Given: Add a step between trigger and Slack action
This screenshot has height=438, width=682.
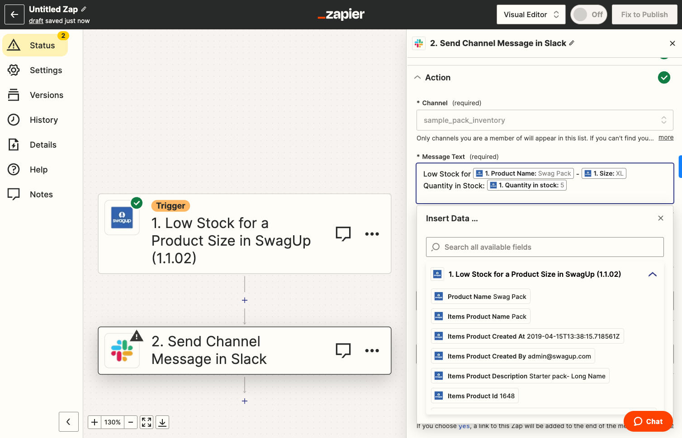Looking at the screenshot, I should [245, 300].
